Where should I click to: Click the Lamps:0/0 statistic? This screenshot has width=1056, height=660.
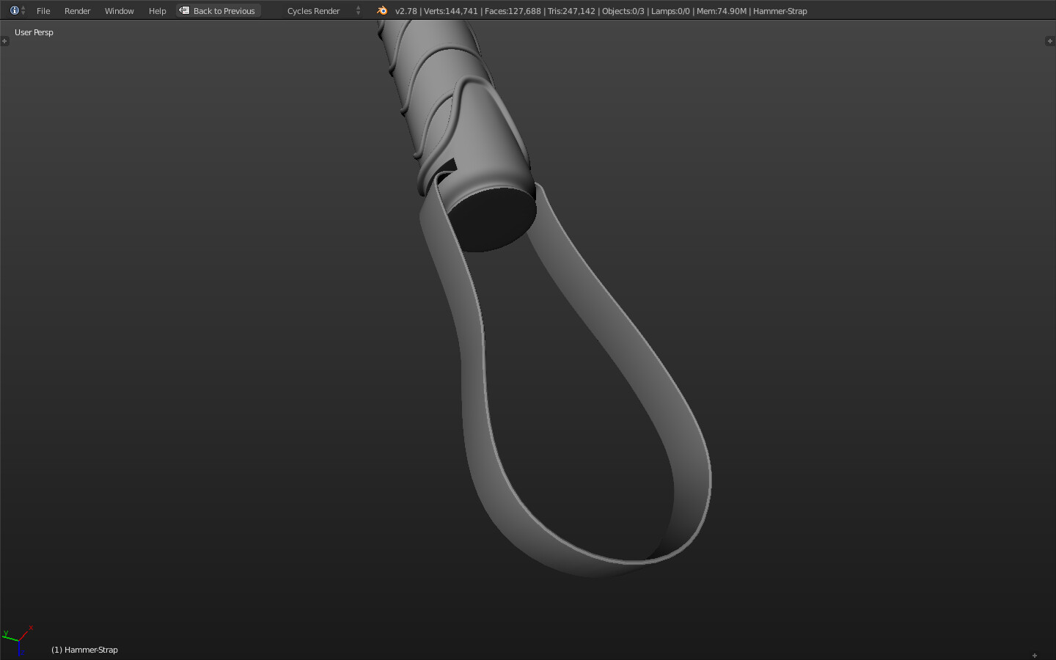click(670, 11)
